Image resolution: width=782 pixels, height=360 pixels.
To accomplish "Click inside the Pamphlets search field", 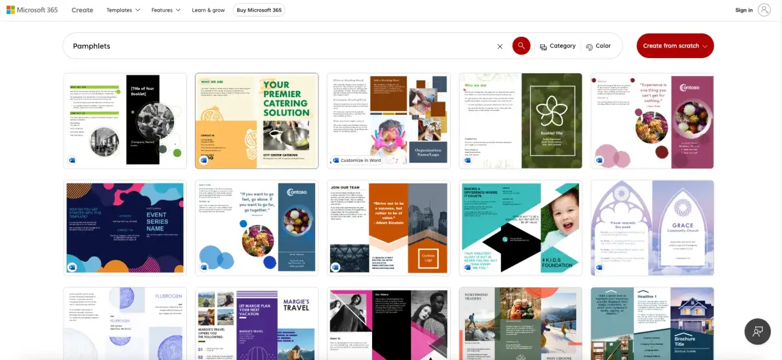I will coord(275,46).
